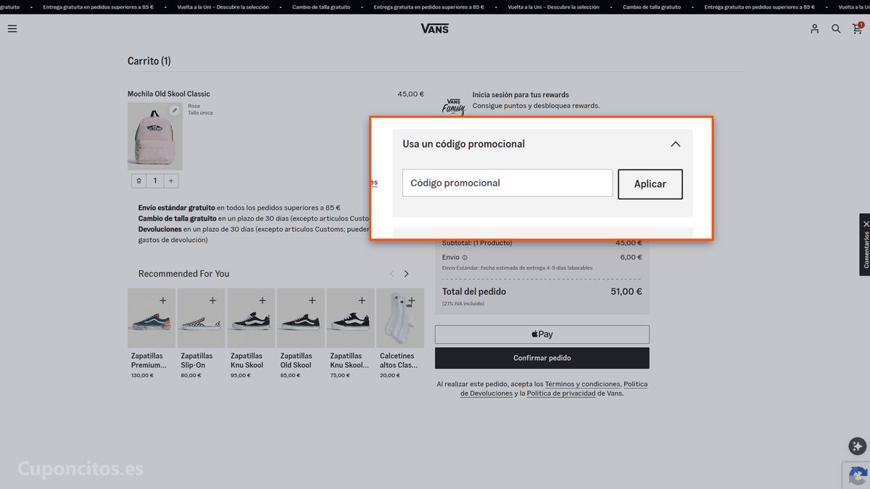Open the Calcetines altos product image
The width and height of the screenshot is (870, 489).
(x=400, y=318)
